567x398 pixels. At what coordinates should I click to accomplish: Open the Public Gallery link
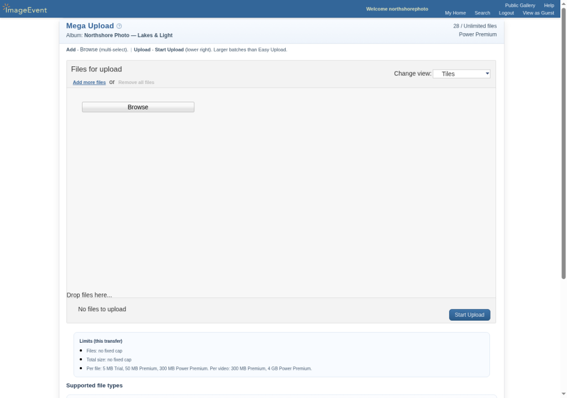pyautogui.click(x=520, y=6)
